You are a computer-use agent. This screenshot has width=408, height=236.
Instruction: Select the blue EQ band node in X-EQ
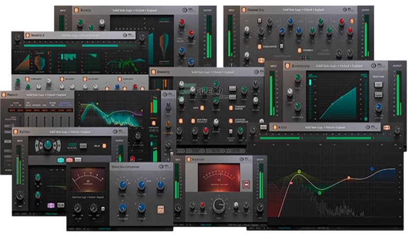[x=372, y=169]
